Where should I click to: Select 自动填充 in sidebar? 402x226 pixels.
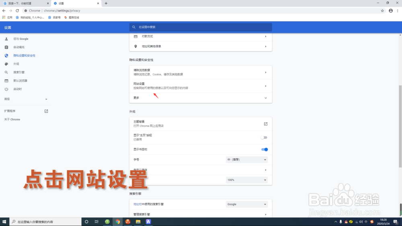click(19, 47)
